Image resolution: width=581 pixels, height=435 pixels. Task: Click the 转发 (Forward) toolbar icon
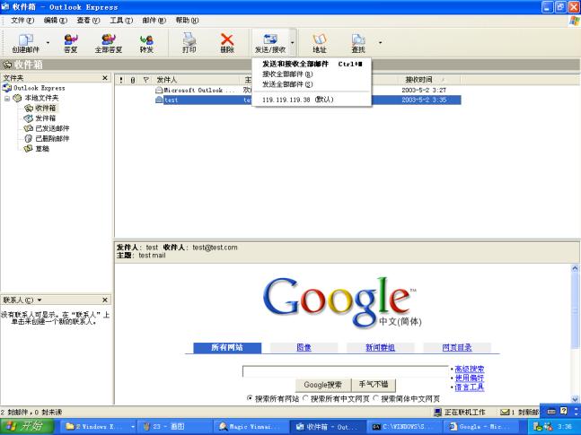click(146, 43)
